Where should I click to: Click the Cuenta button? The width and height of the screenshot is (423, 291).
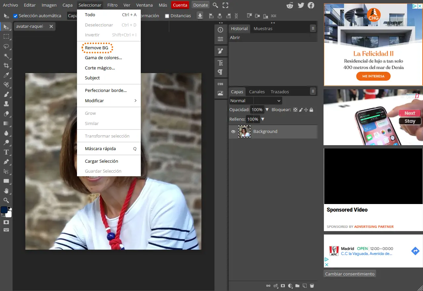pos(180,5)
